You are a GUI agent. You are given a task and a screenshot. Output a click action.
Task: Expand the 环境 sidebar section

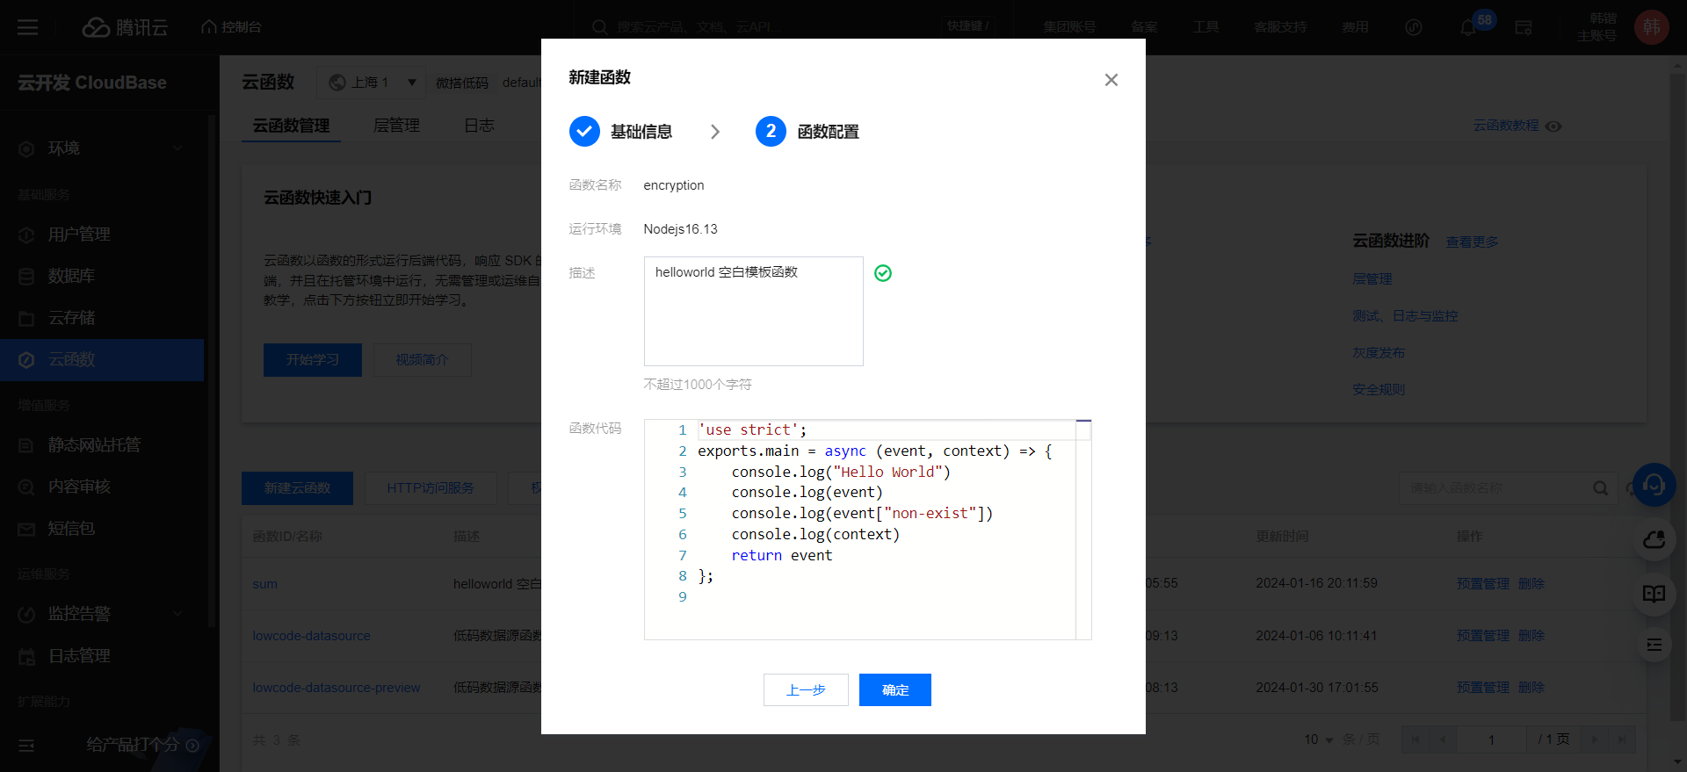click(102, 148)
